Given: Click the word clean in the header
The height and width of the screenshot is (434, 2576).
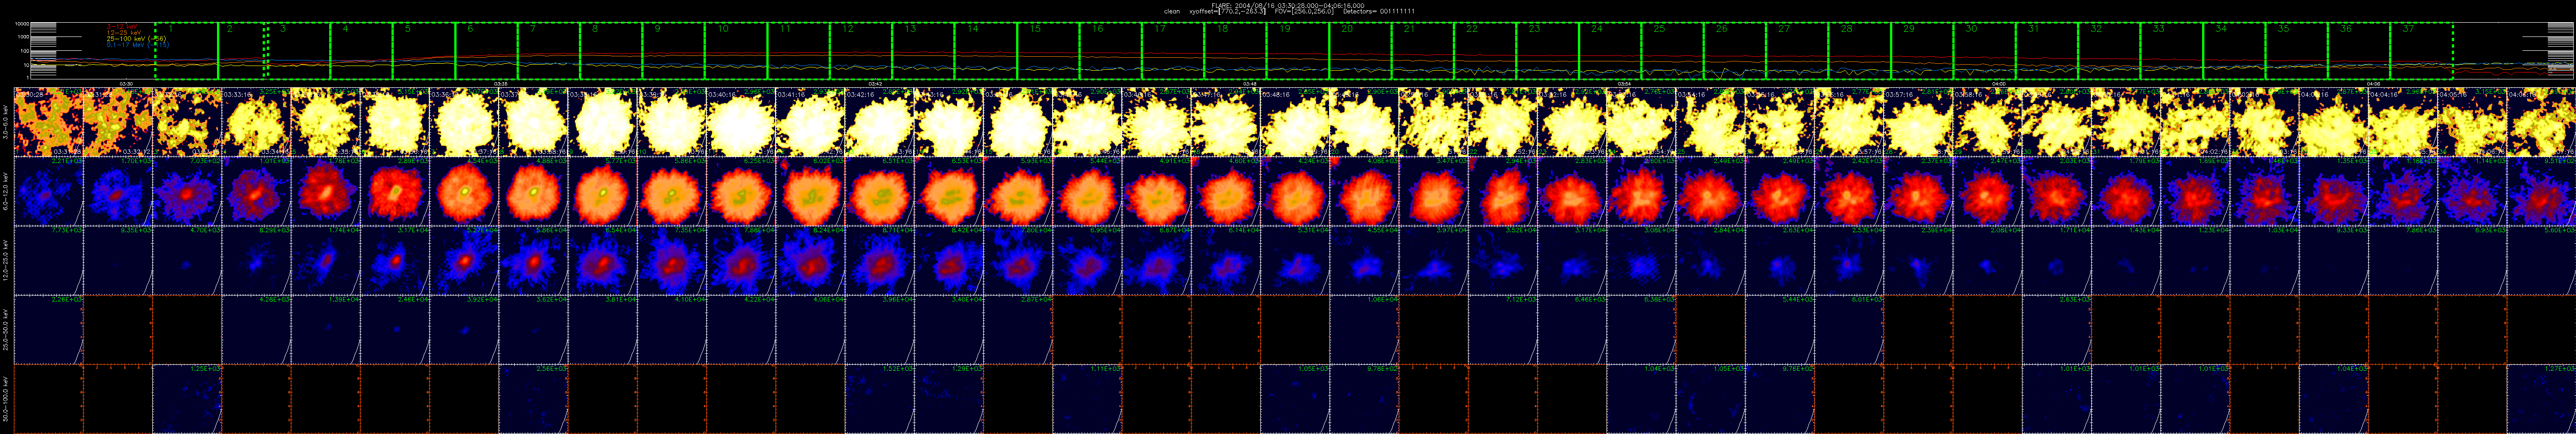Looking at the screenshot, I should [1172, 12].
